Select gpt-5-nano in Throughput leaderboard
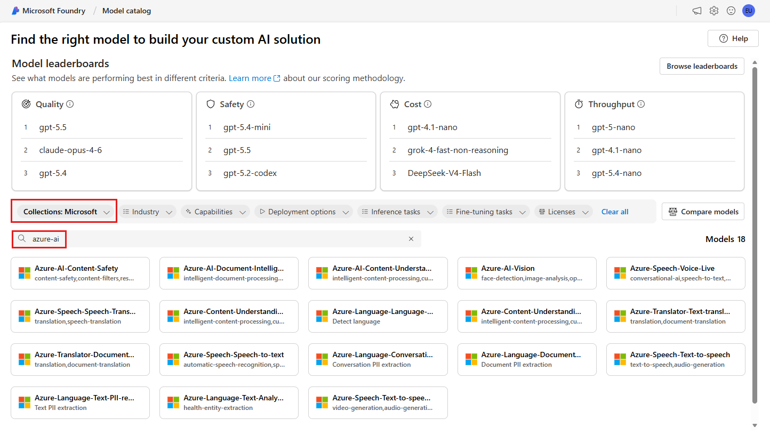This screenshot has width=770, height=435. click(x=614, y=127)
